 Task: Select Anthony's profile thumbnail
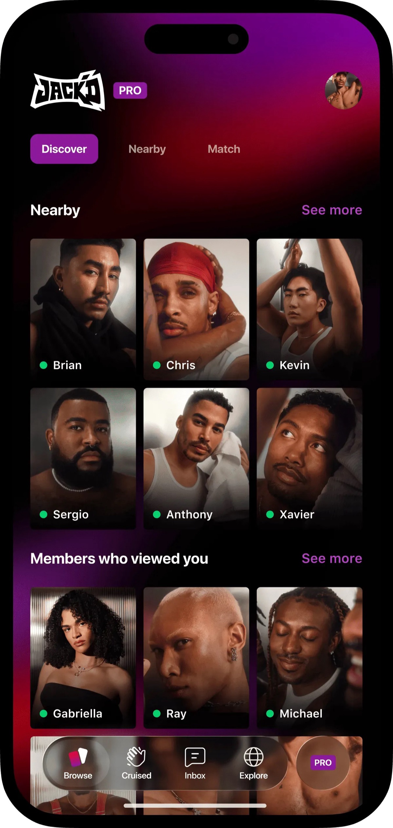click(x=196, y=458)
